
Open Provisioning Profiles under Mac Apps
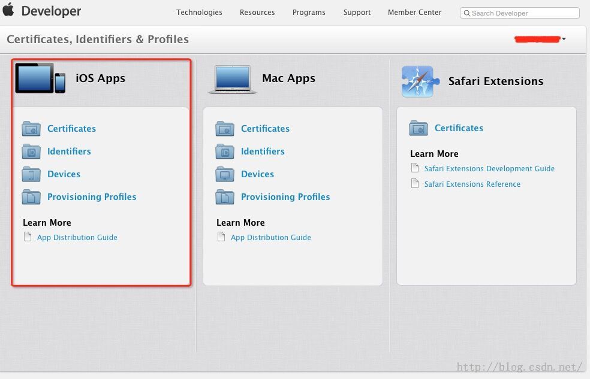(285, 197)
